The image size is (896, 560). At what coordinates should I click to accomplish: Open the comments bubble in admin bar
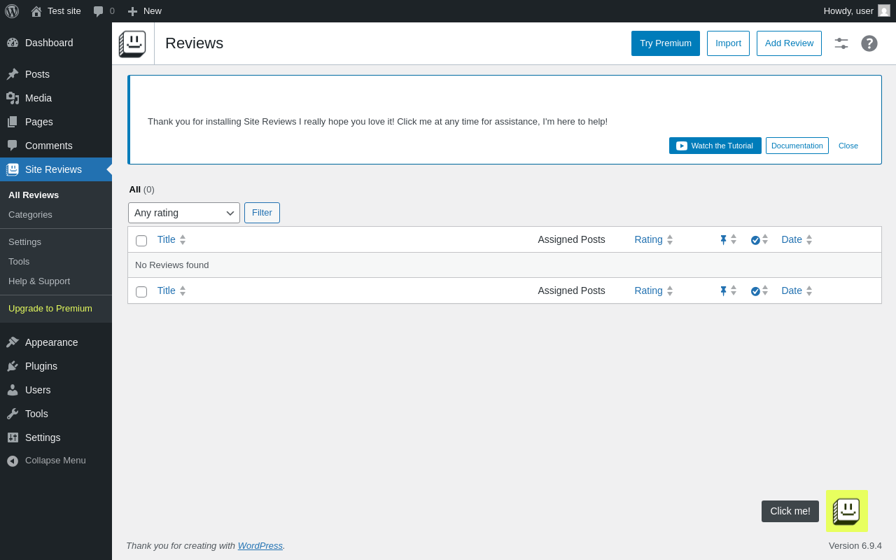pos(104,11)
